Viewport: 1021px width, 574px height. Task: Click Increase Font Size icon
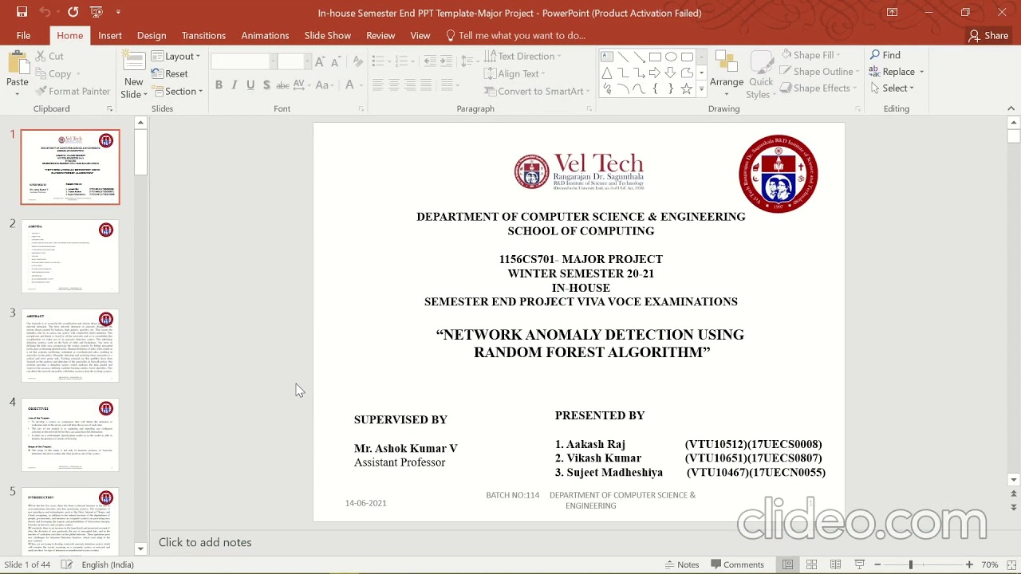click(320, 61)
